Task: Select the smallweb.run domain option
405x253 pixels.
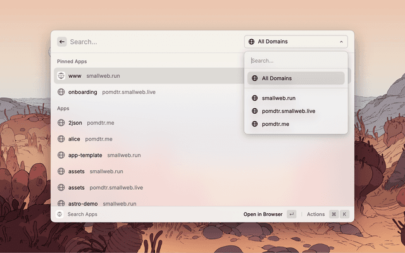Action: coord(278,98)
